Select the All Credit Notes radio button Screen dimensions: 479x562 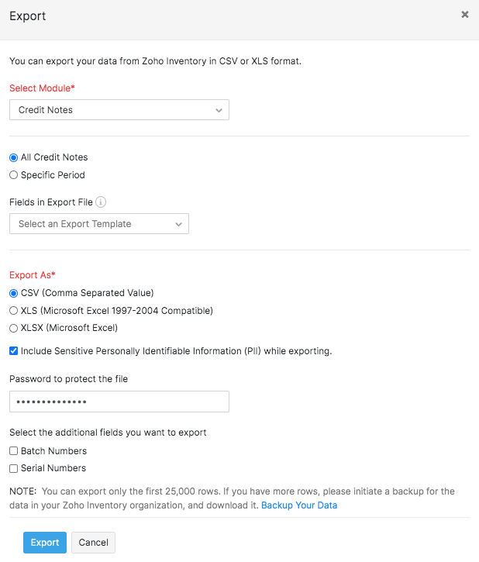click(14, 157)
